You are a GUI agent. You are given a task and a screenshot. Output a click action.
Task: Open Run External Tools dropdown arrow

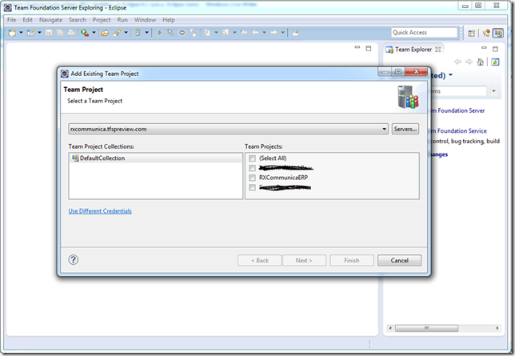point(94,33)
